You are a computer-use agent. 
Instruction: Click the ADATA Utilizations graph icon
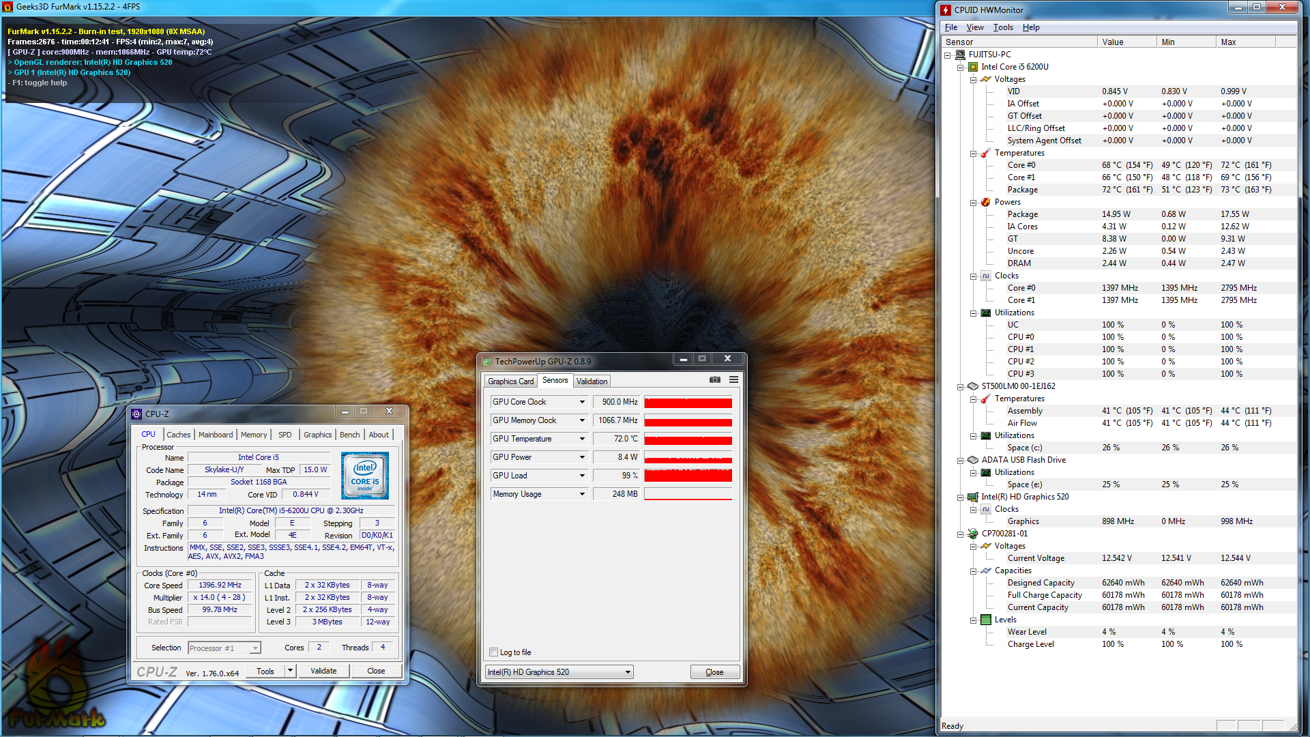[x=986, y=472]
